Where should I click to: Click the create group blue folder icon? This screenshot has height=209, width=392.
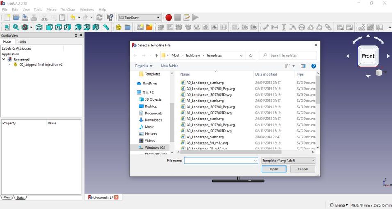128,27
